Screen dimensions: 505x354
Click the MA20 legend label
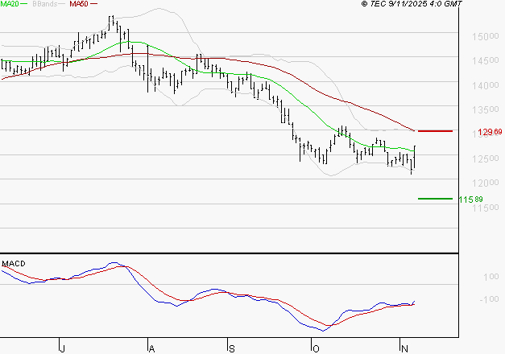(x=9, y=4)
